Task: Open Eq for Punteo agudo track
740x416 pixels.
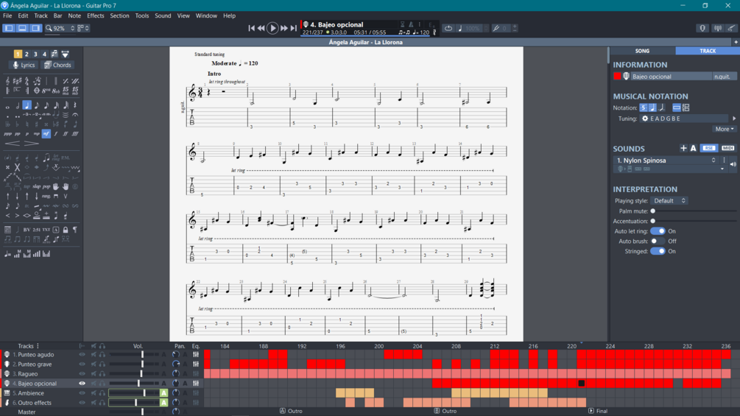Action: 195,354
